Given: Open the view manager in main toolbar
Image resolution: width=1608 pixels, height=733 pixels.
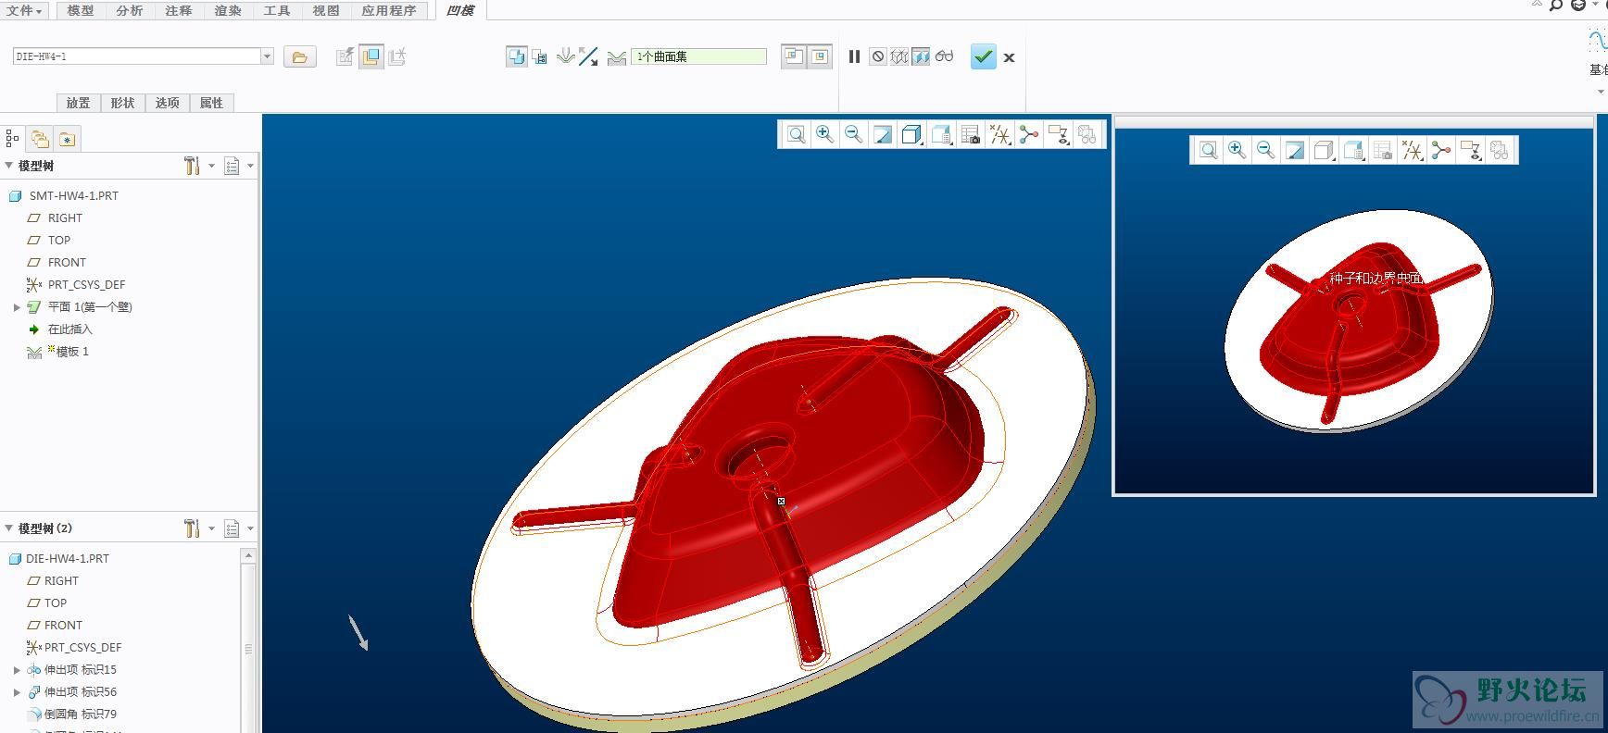Looking at the screenshot, I should click(970, 135).
